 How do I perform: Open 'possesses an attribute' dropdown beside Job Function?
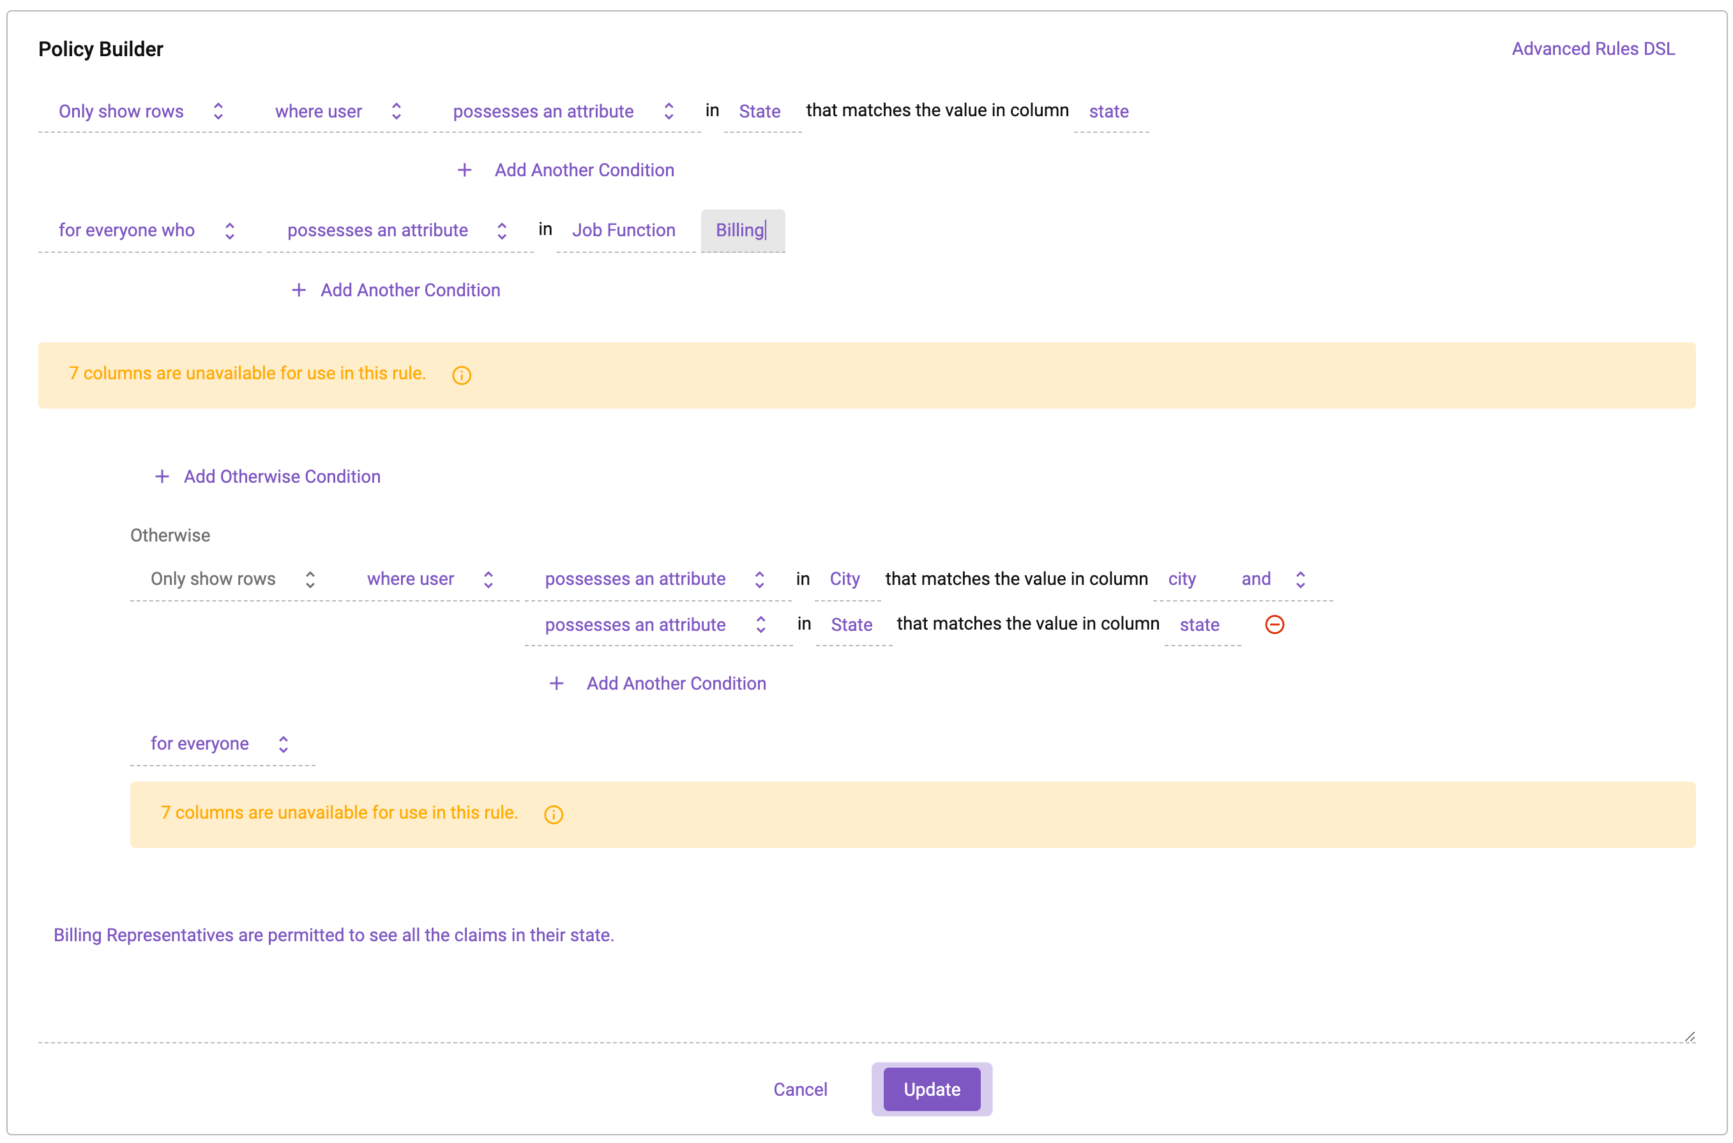click(x=397, y=231)
